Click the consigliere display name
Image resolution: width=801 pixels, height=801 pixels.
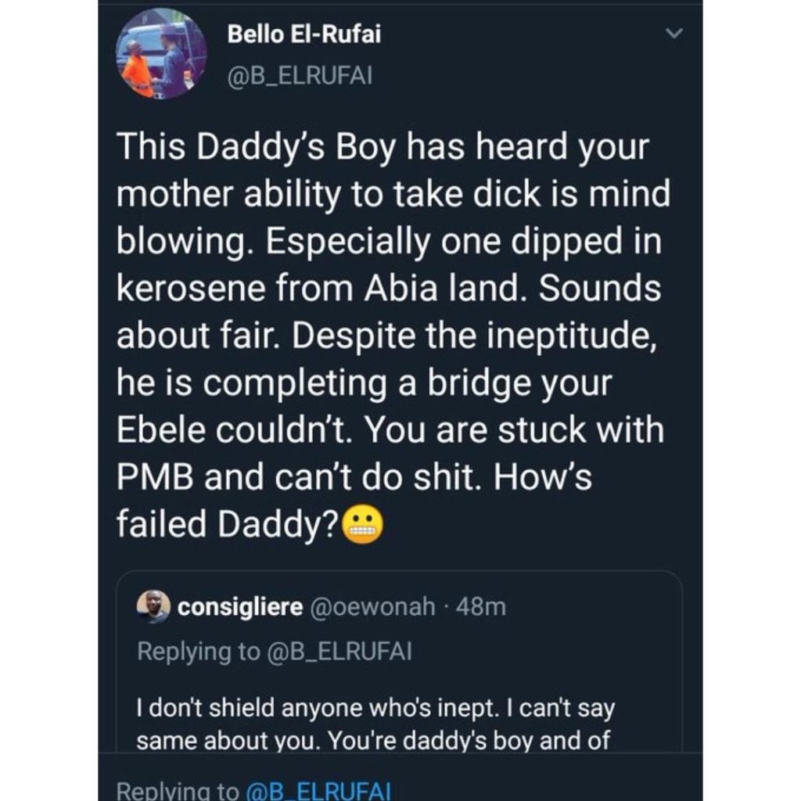pyautogui.click(x=241, y=608)
